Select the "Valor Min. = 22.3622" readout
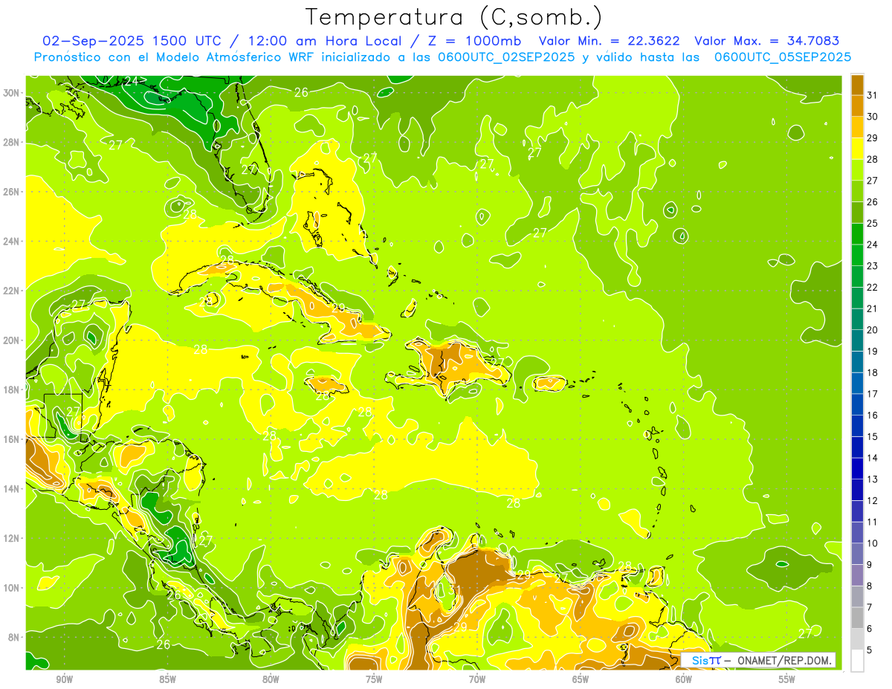 pyautogui.click(x=611, y=41)
